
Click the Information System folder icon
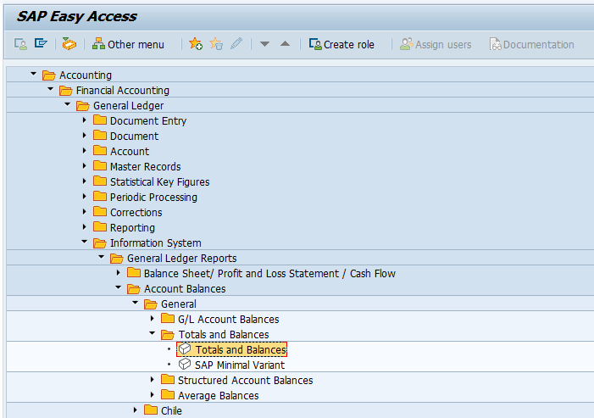tap(100, 243)
